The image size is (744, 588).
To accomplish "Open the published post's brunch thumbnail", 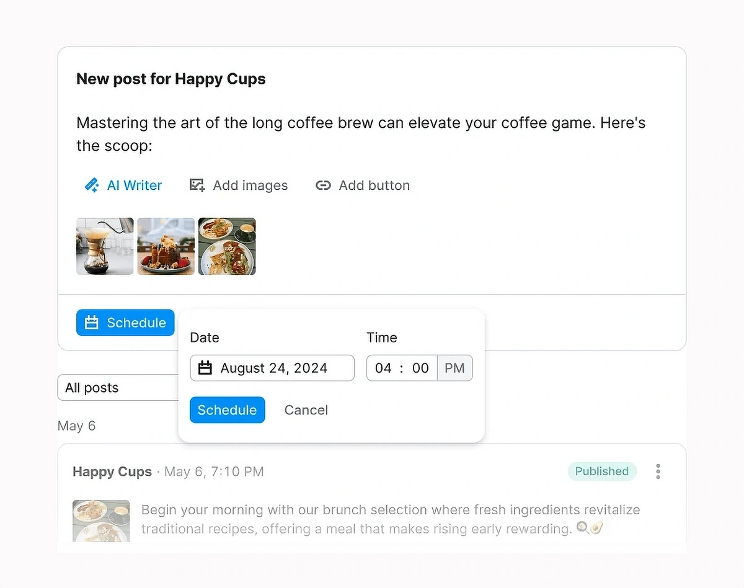I will pyautogui.click(x=101, y=520).
